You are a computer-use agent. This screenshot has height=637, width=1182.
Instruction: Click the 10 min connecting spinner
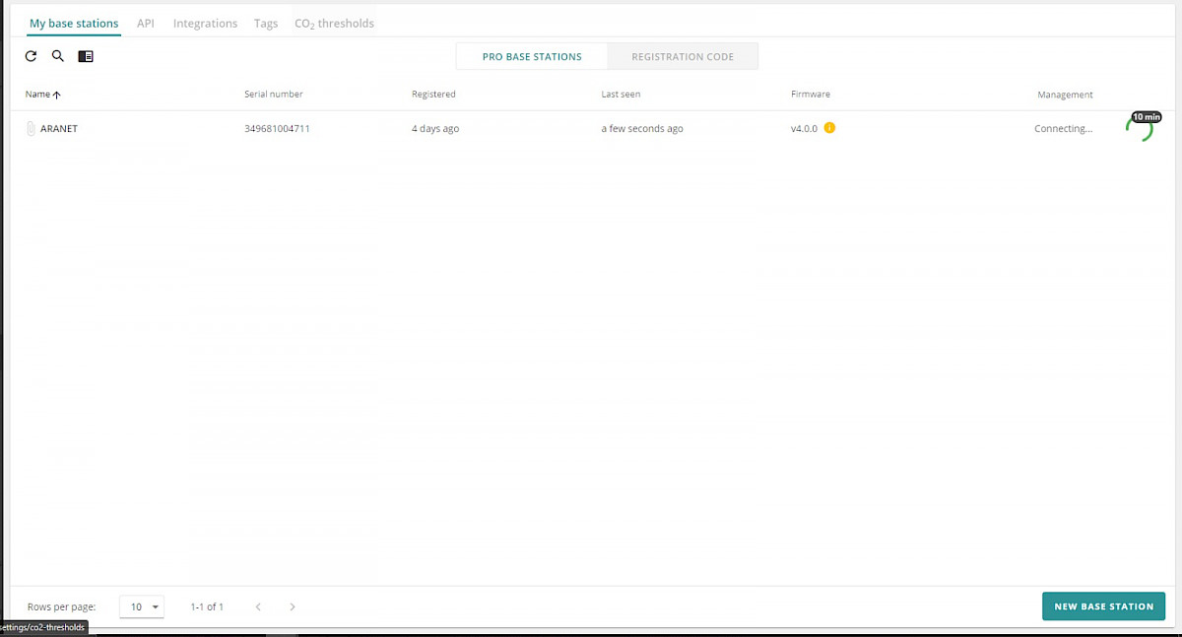1141,128
